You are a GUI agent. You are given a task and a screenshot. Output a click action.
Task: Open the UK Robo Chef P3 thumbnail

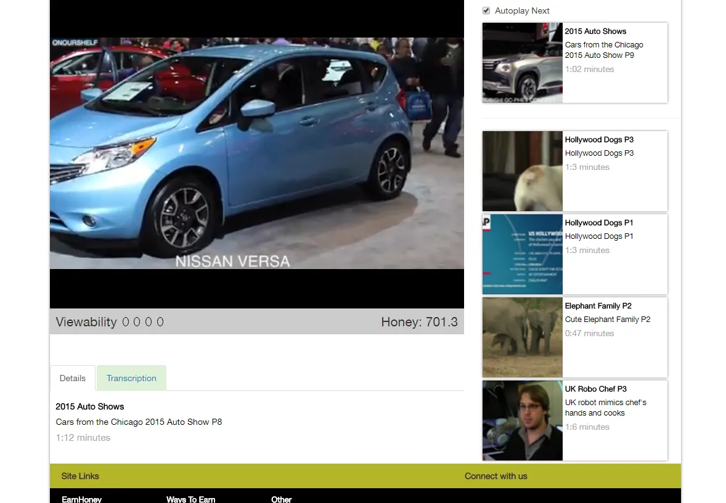[x=522, y=421]
